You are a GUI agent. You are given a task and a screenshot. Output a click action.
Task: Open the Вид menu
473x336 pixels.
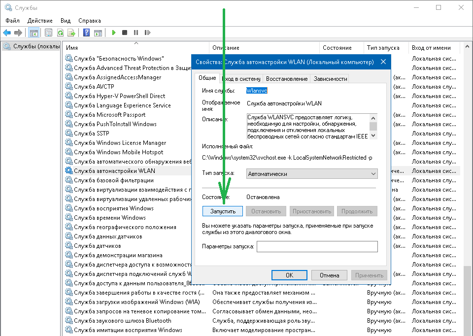pyautogui.click(x=66, y=21)
